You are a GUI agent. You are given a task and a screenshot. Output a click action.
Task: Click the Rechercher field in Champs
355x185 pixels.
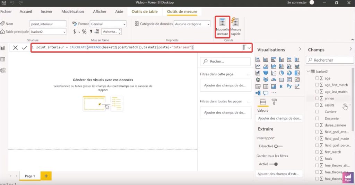point(330,60)
